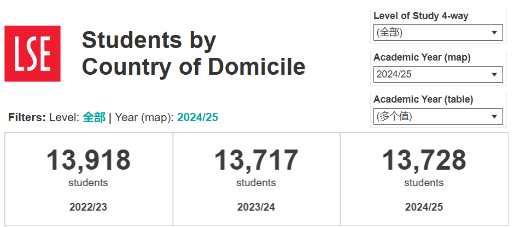The width and height of the screenshot is (514, 227).
Task: Click the Students by Country of Domicile title
Action: click(193, 53)
